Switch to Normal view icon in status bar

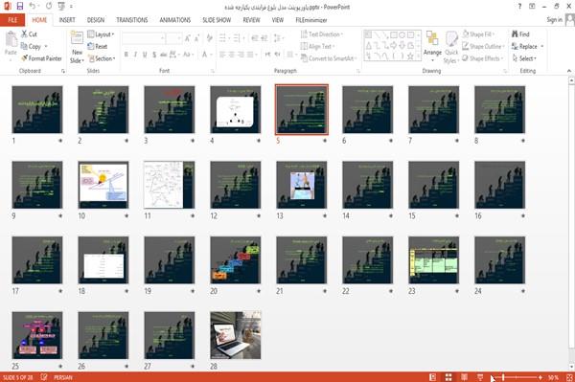[x=433, y=377]
